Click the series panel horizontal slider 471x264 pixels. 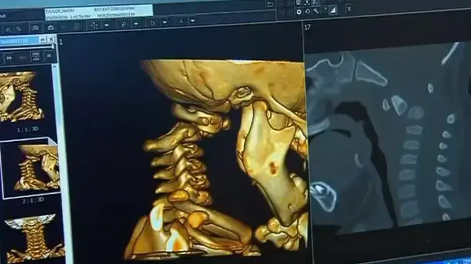27,48
